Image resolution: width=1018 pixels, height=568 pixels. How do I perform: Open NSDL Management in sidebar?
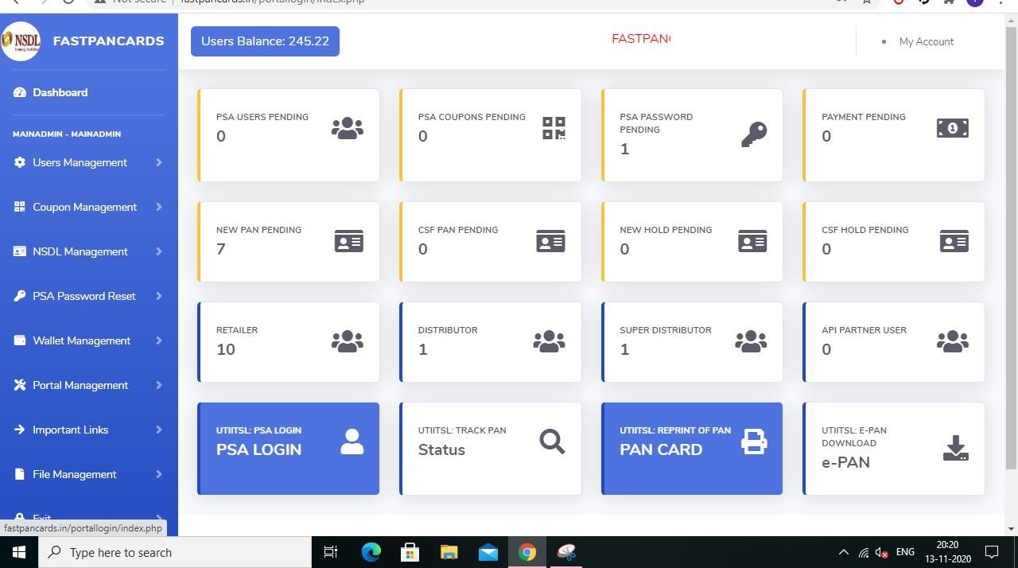pos(80,251)
